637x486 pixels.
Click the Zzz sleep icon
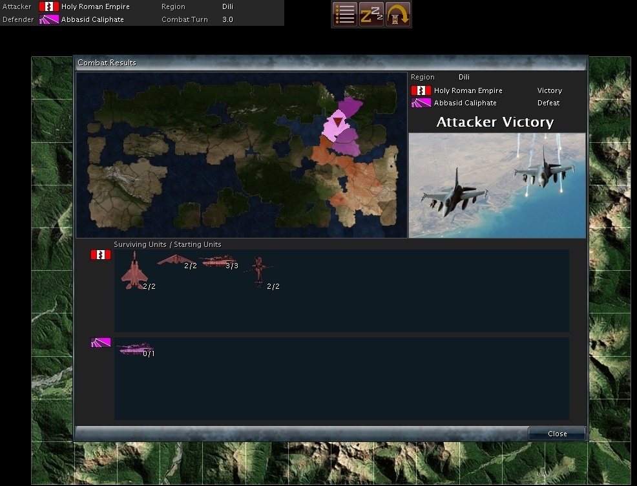click(371, 13)
